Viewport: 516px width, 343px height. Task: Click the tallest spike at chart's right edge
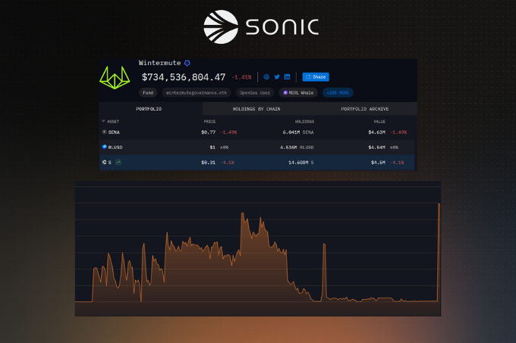tap(439, 252)
